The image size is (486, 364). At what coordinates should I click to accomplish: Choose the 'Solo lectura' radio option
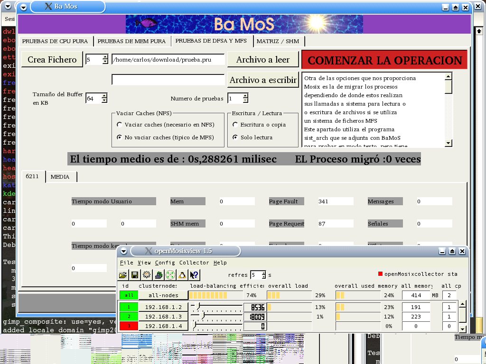point(235,137)
